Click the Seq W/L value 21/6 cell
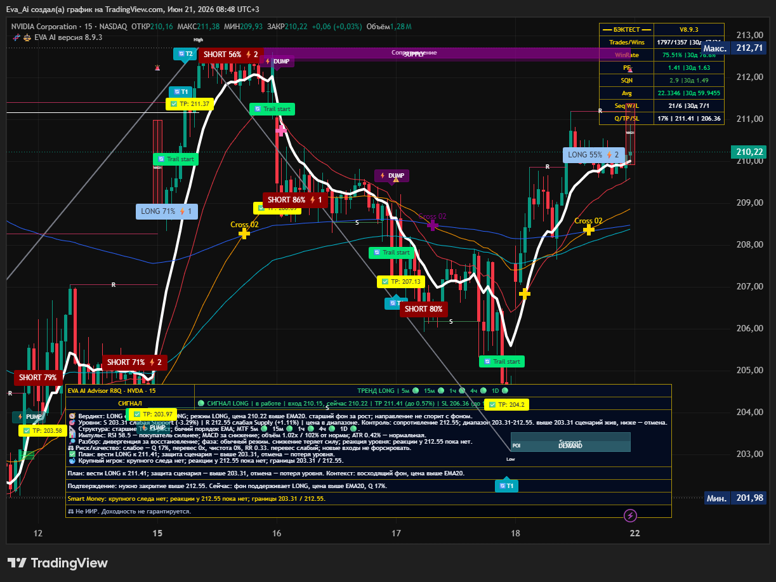 coord(688,105)
